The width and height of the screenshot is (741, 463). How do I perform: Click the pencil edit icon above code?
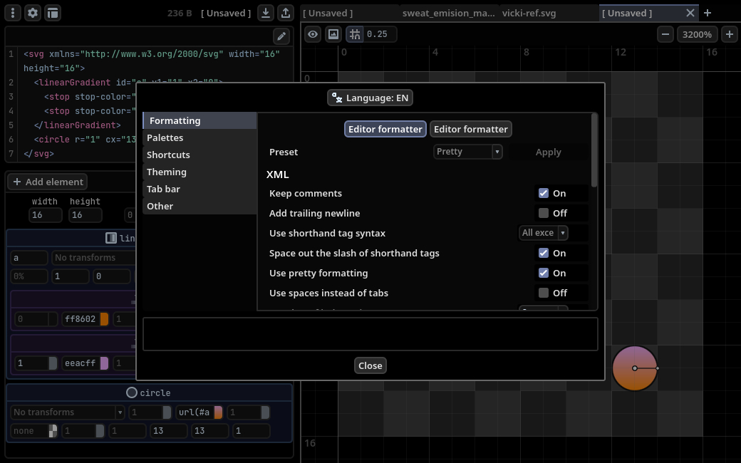pyautogui.click(x=281, y=36)
